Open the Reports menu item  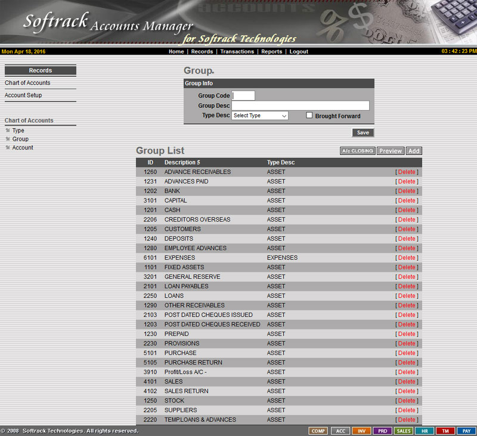click(271, 52)
